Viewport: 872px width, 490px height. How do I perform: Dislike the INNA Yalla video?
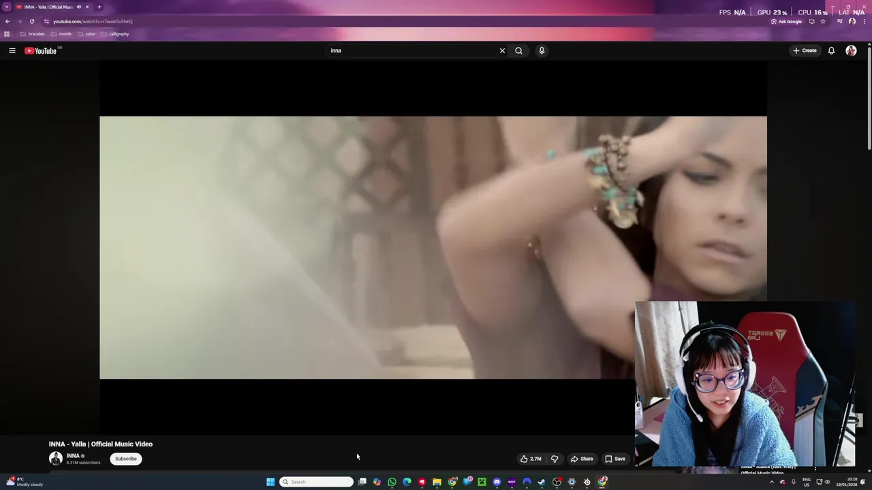coord(555,459)
